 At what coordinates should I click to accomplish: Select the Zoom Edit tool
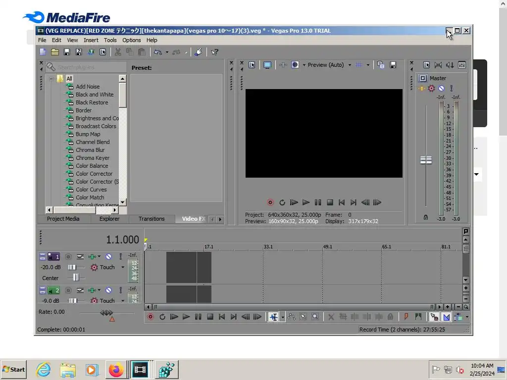315,317
